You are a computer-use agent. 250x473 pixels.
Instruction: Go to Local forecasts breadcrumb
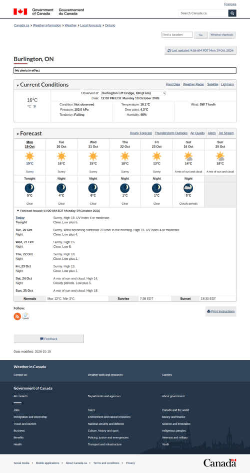(x=91, y=26)
